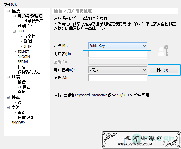This screenshot has height=149, width=181.
Task: Click the 浏览(B)... button
Action: tap(164, 70)
